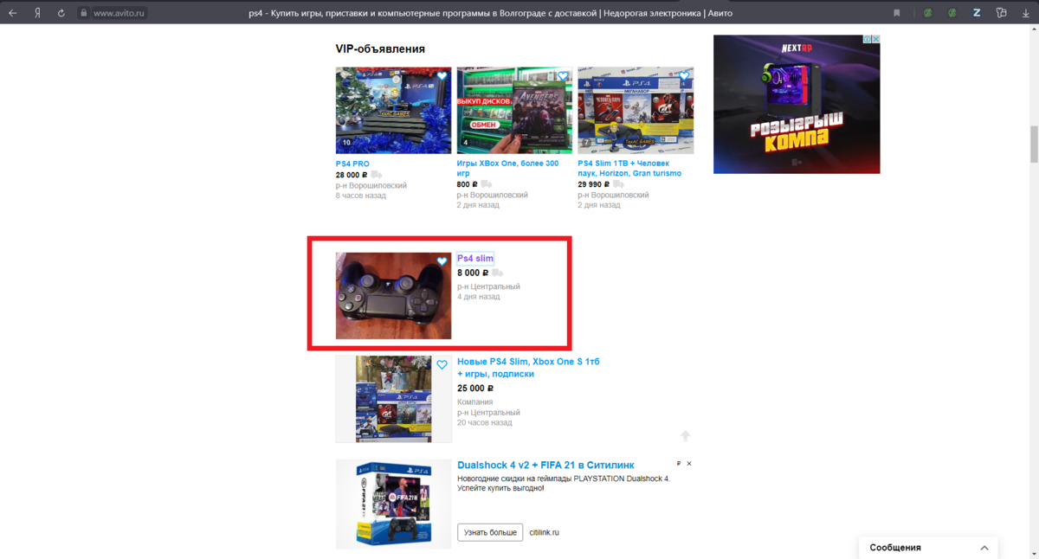Open the Z browser extension
The width and height of the screenshot is (1039, 559).
click(x=977, y=13)
